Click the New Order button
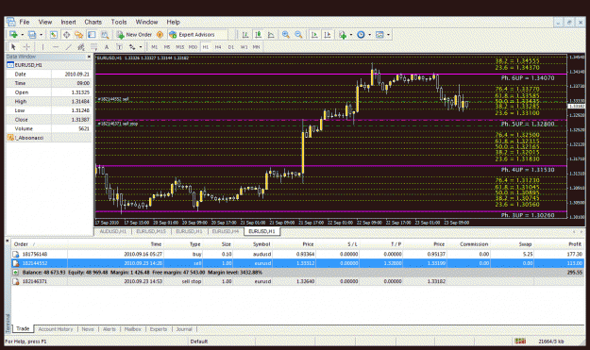Screen dimensions: 590x350 click(x=134, y=35)
